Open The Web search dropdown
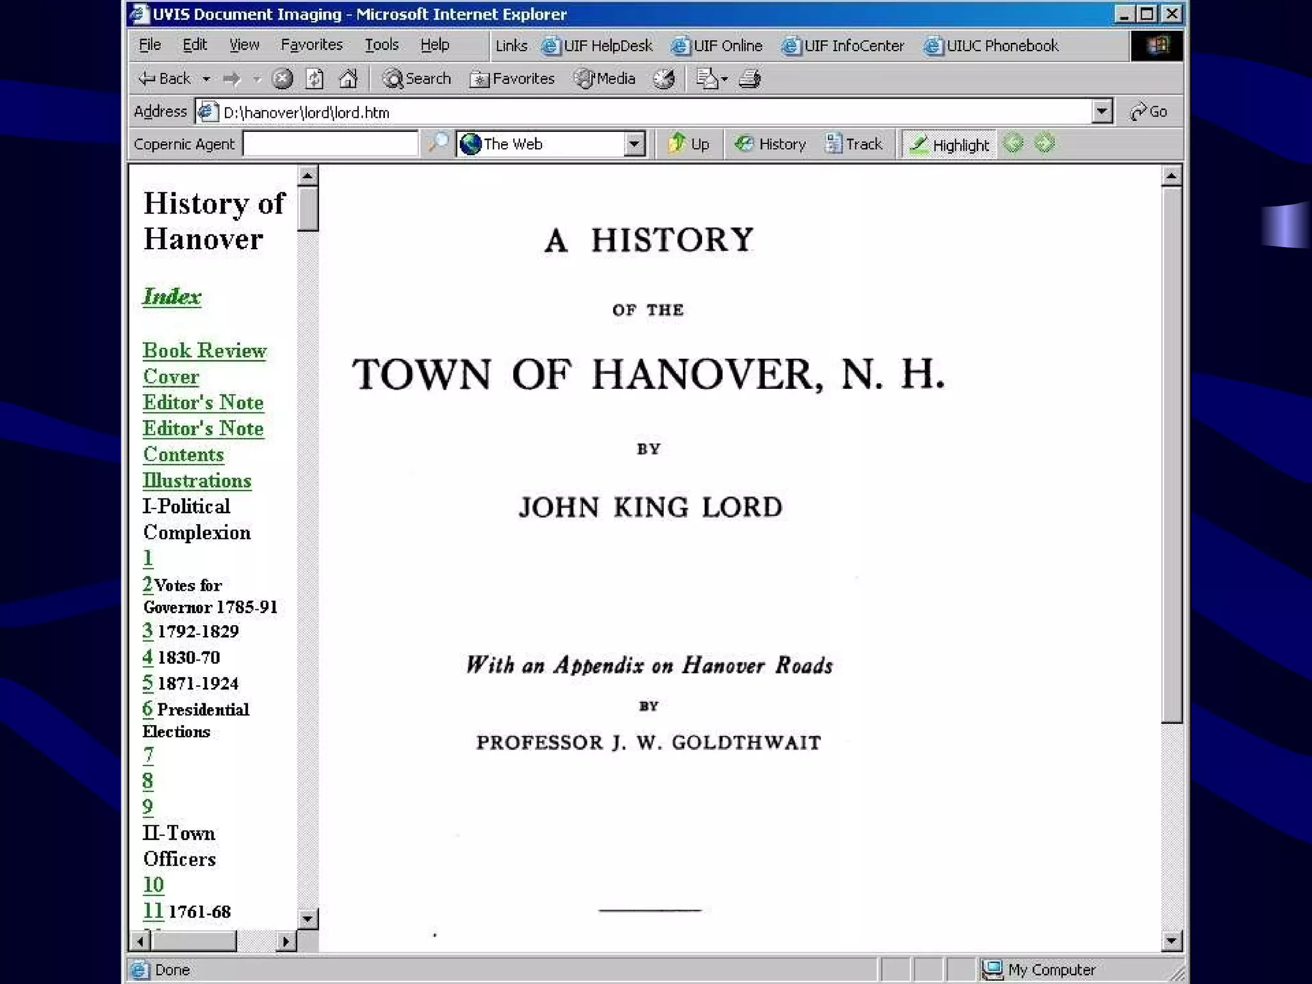Viewport: 1312px width, 984px height. tap(634, 143)
